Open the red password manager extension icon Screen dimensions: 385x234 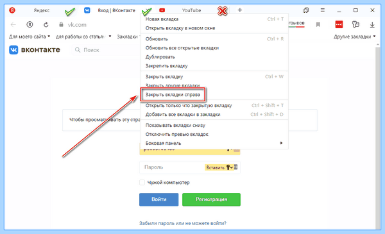click(339, 24)
